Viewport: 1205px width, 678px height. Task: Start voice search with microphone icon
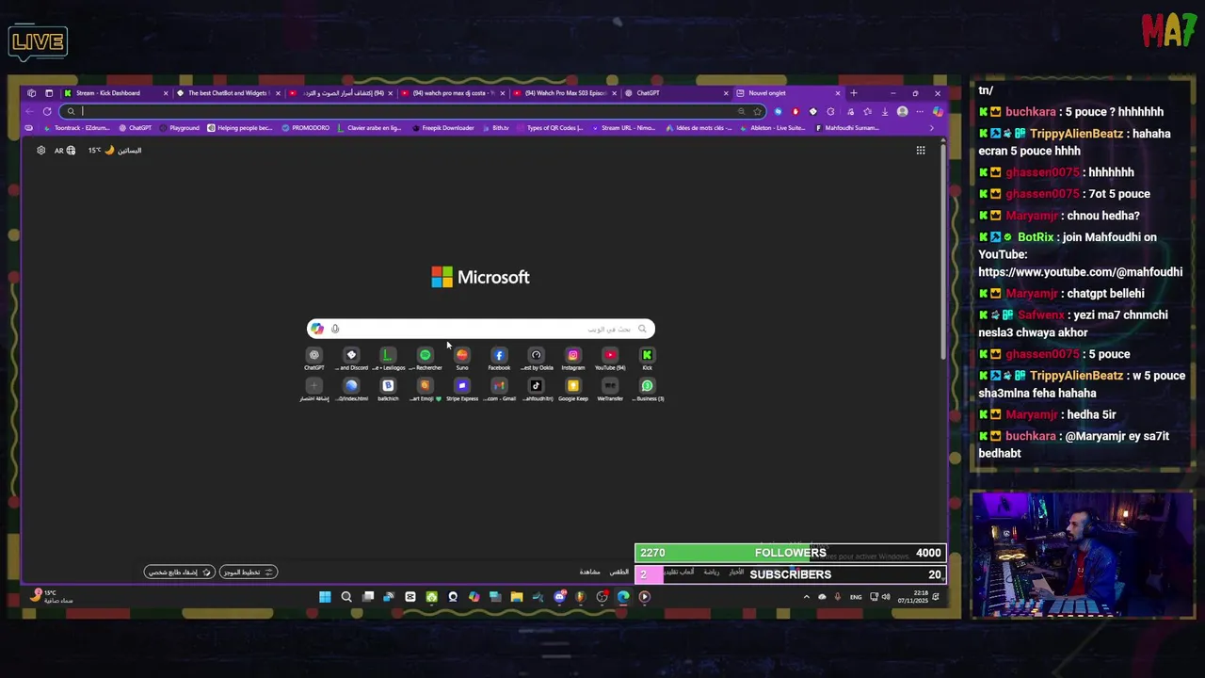(x=335, y=329)
